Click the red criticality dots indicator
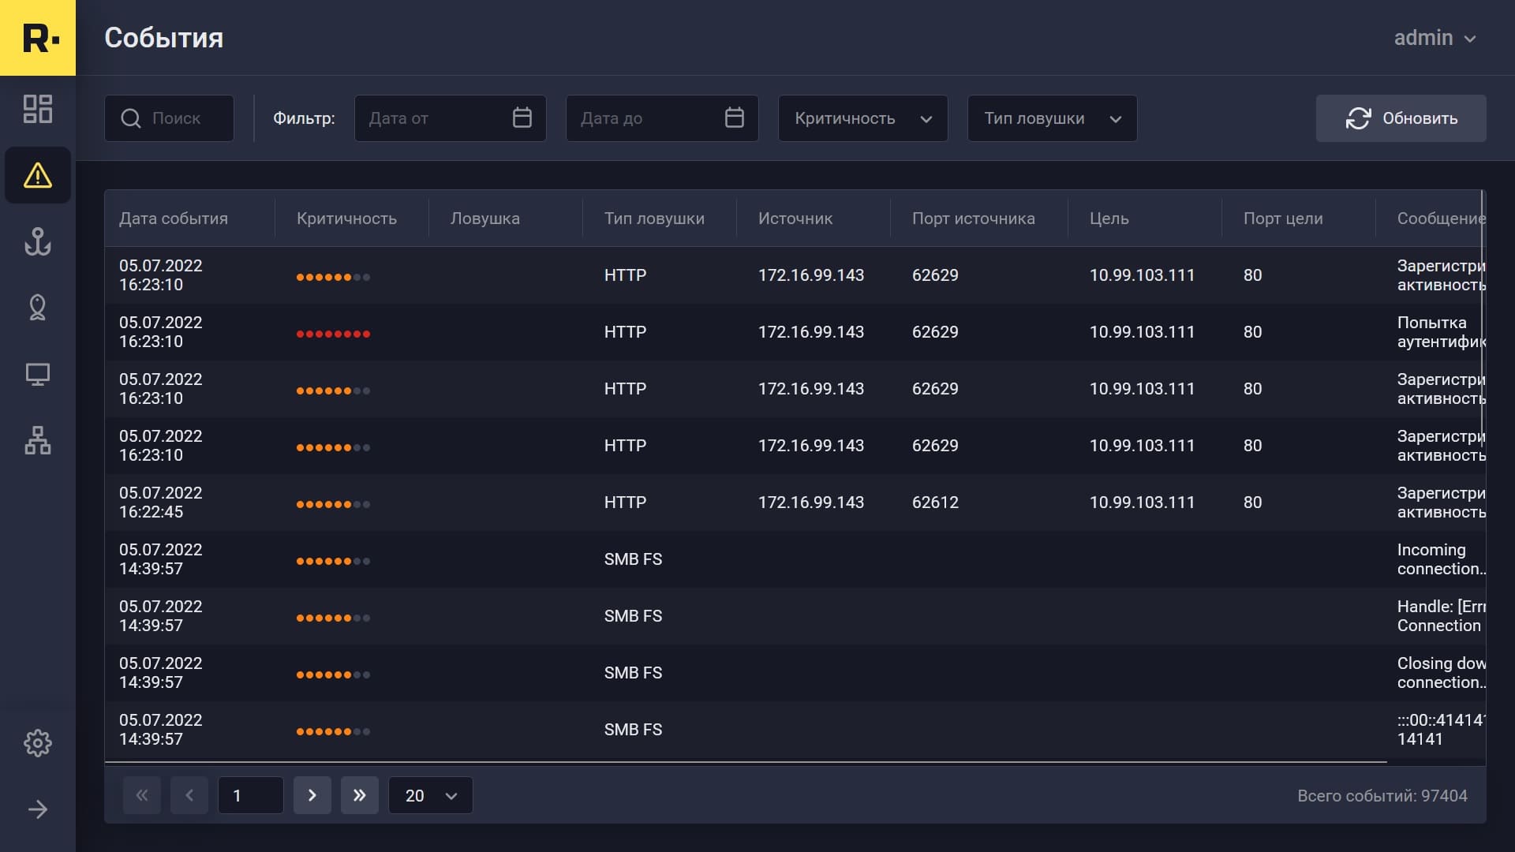Image resolution: width=1515 pixels, height=852 pixels. [333, 334]
